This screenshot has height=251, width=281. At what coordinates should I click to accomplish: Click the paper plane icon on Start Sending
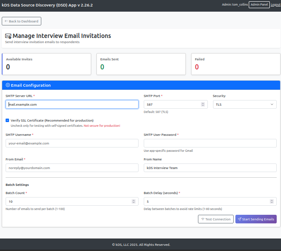(x=239, y=219)
